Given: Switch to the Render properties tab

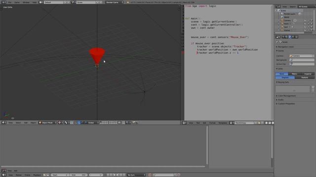Looking at the screenshot, I should tap(283, 37).
